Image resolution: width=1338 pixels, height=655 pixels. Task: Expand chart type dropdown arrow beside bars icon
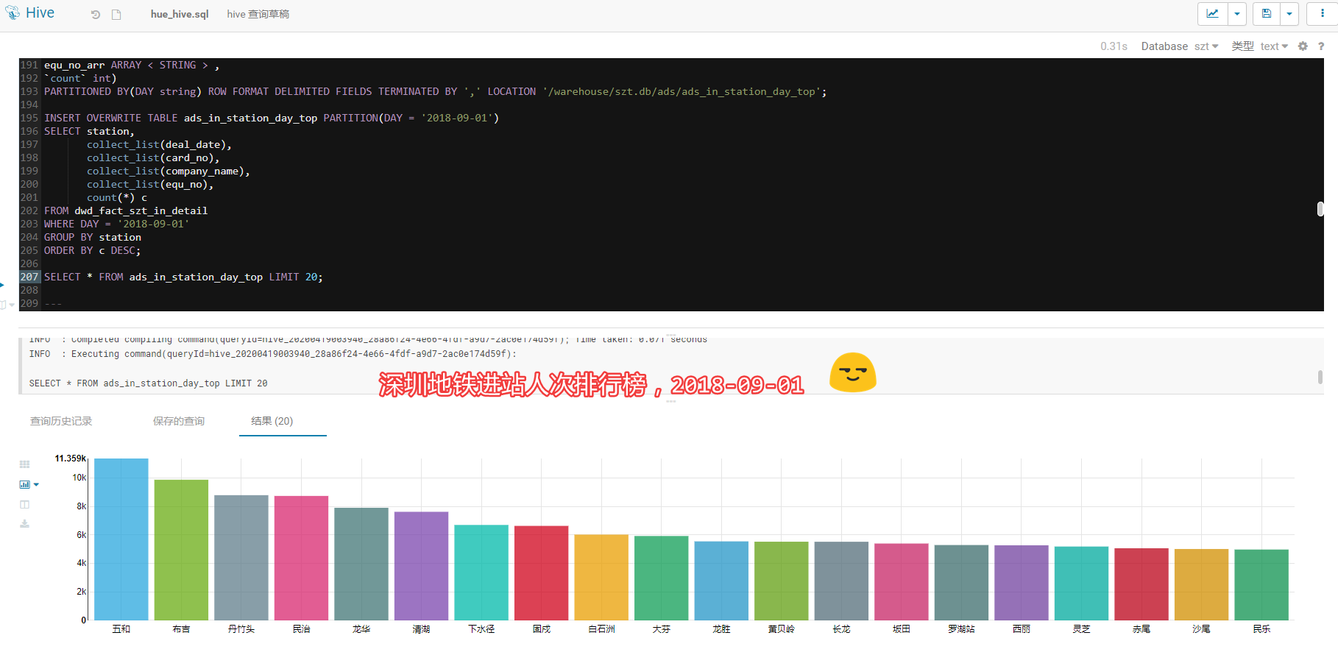pyautogui.click(x=36, y=484)
